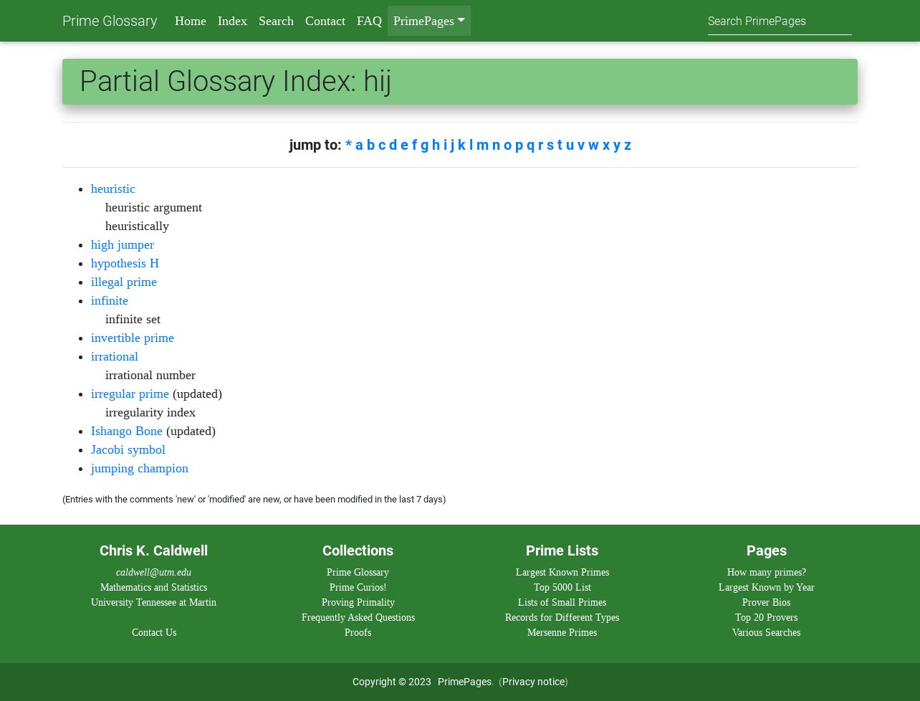This screenshot has height=701, width=920.
Task: Open Proofs footer link
Action: [x=358, y=632]
